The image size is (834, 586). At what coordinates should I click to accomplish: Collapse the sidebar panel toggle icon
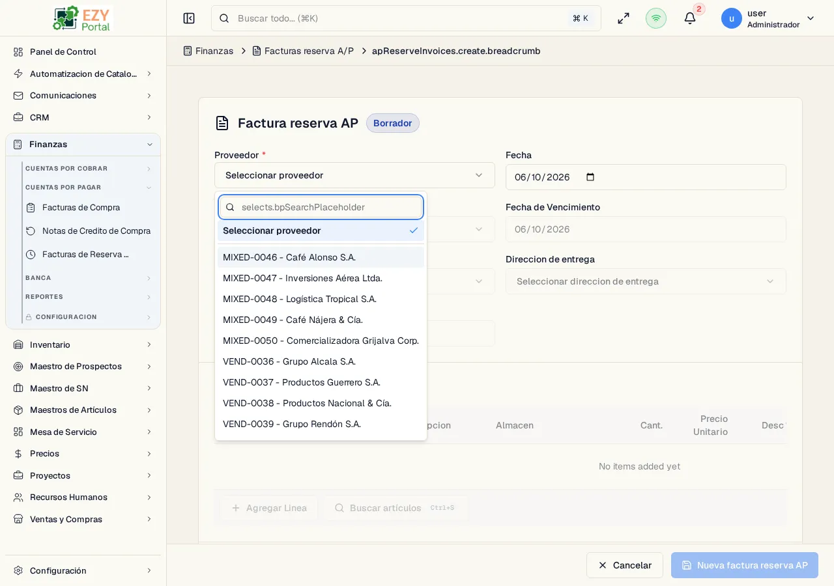pyautogui.click(x=189, y=18)
